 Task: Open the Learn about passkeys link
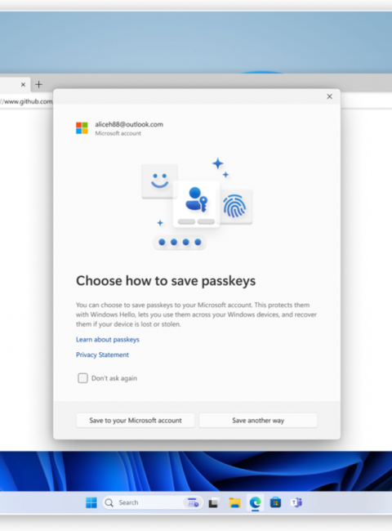pos(107,339)
